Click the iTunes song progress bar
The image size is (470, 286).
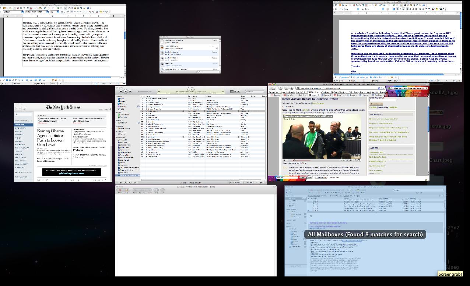tap(191, 93)
